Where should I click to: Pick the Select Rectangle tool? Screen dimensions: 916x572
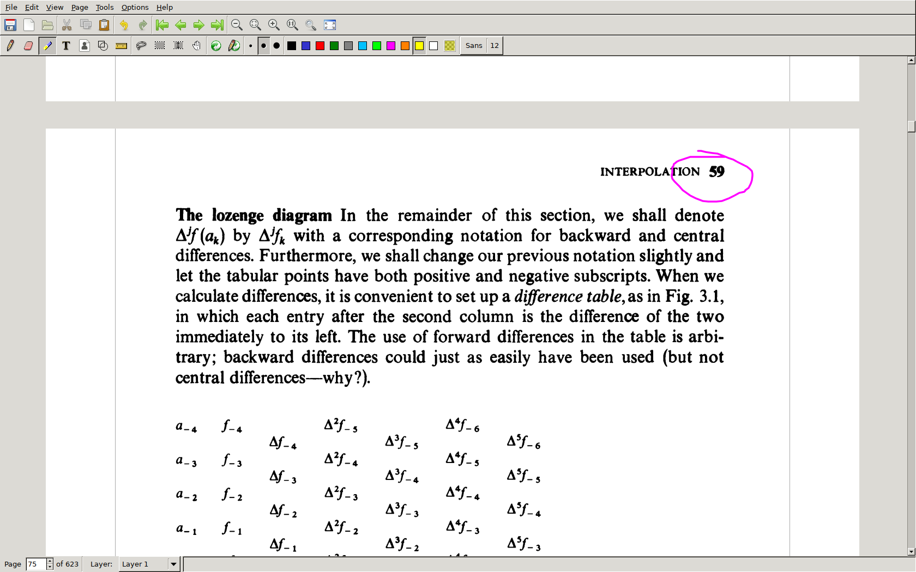pos(160,46)
